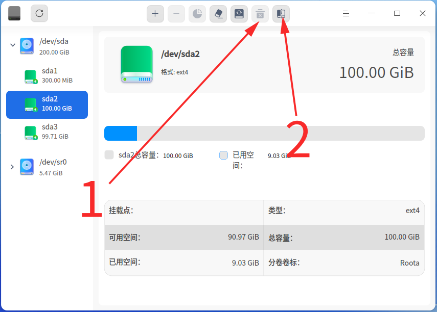Select the /dev/sda 200.00 GiB disk
Viewport: 437px width, 312px height.
coord(47,46)
